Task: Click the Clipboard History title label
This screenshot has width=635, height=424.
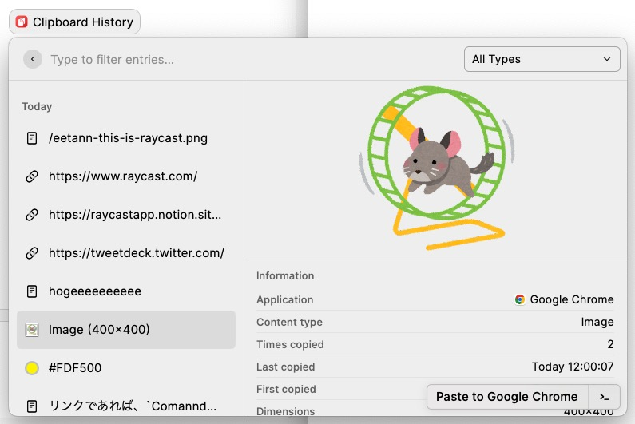Action: point(83,22)
